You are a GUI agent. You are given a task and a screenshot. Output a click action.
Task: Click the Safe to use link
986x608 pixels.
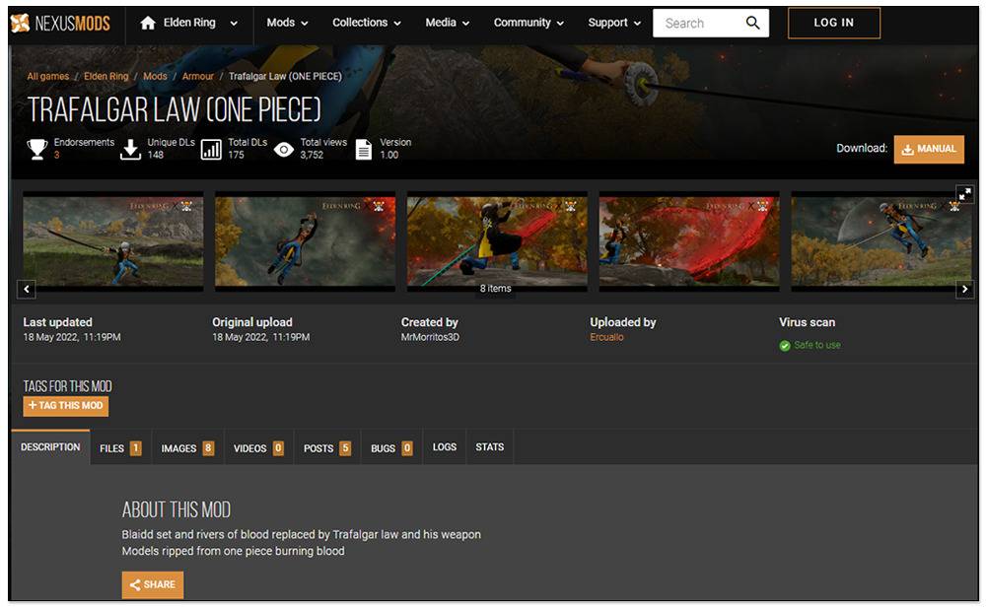816,345
